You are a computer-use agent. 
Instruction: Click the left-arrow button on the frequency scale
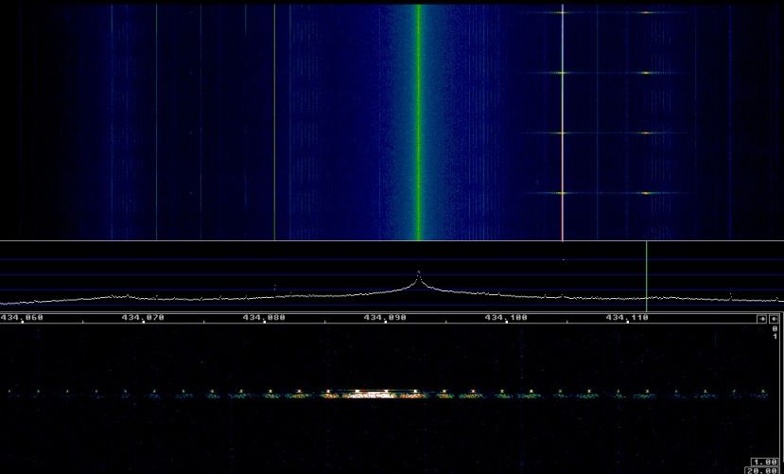click(x=774, y=319)
